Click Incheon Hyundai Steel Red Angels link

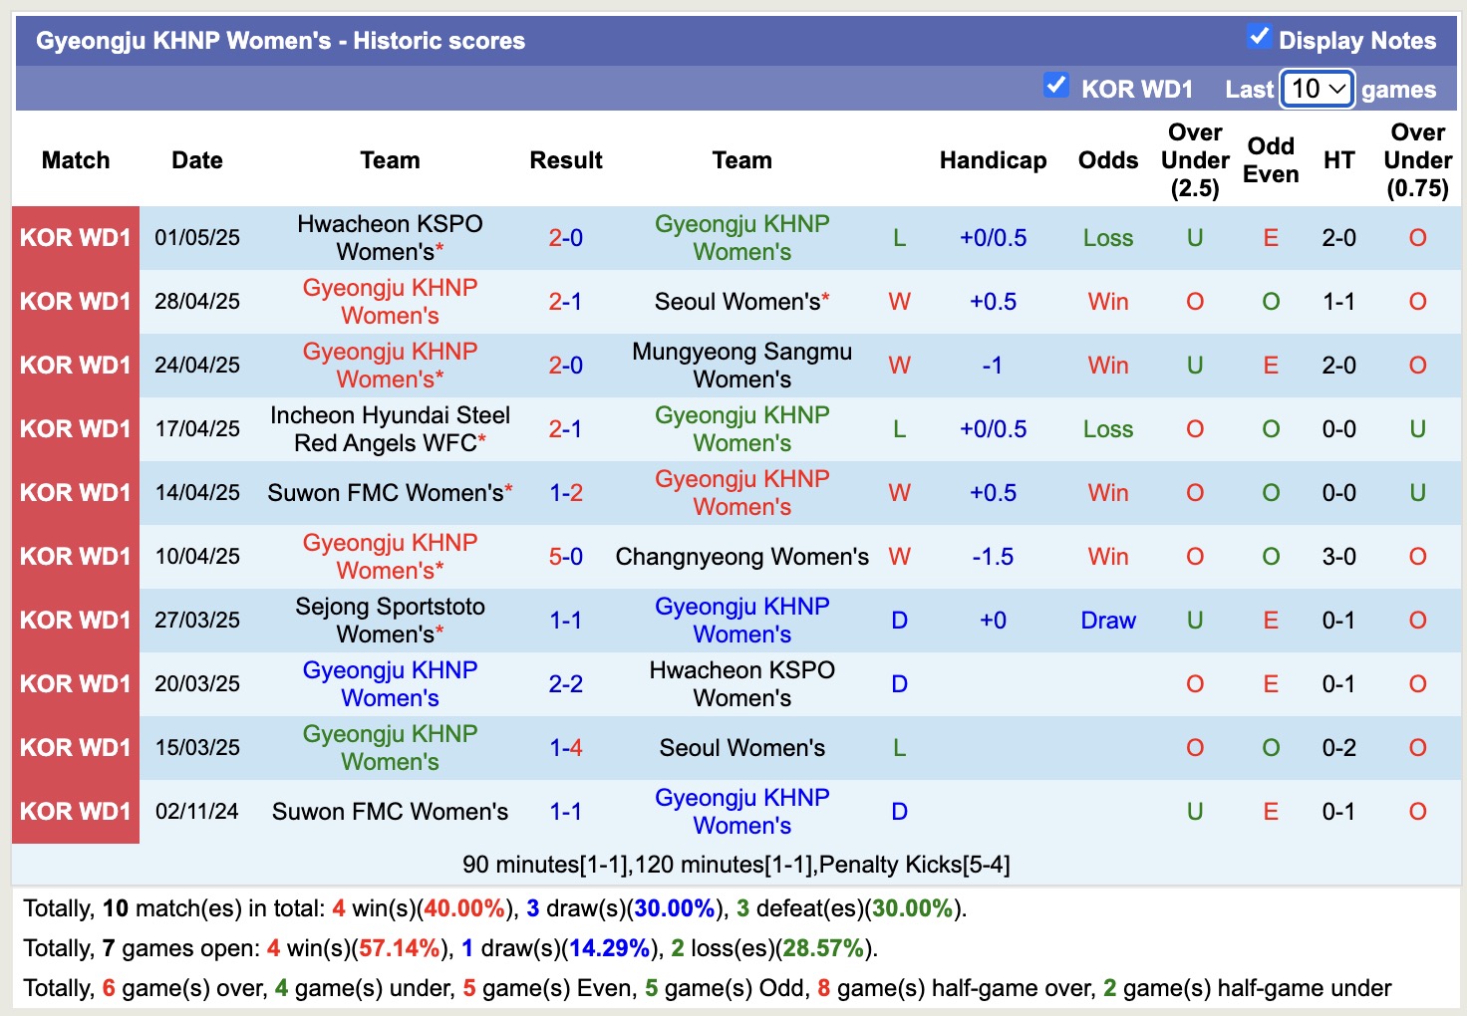[390, 428]
